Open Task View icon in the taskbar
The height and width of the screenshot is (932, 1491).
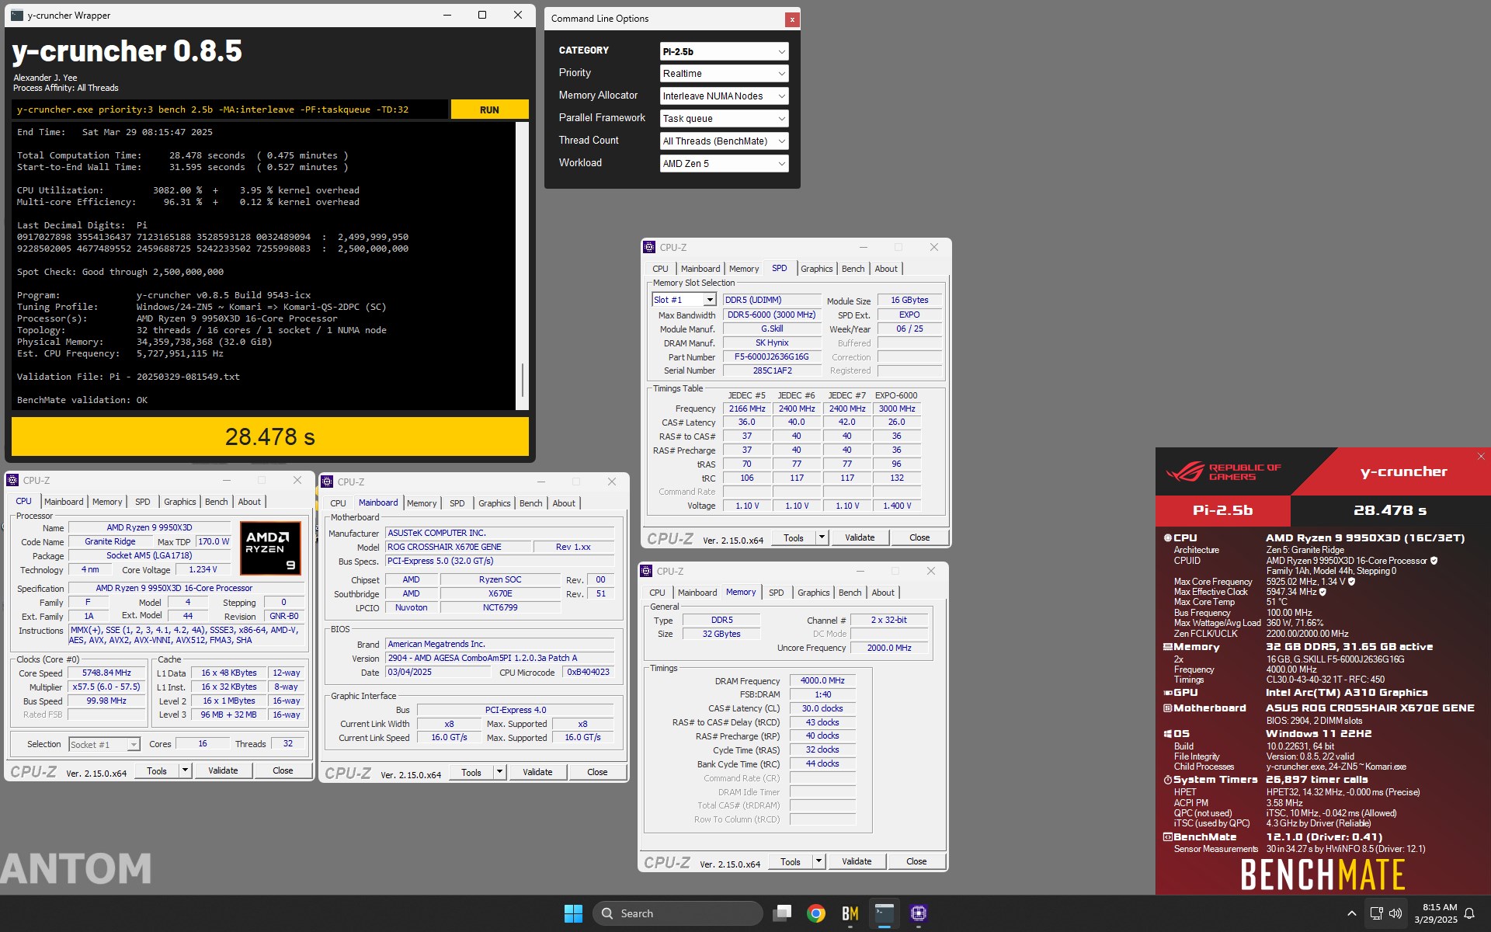pos(782,913)
